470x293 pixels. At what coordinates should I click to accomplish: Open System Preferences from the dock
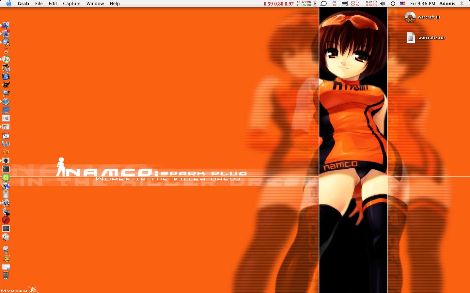tap(6, 118)
